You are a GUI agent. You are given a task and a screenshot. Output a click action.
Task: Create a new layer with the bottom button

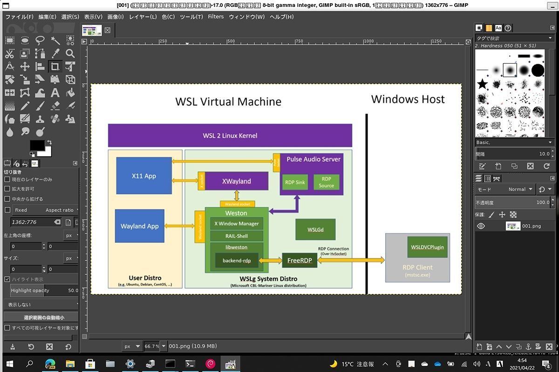click(479, 347)
